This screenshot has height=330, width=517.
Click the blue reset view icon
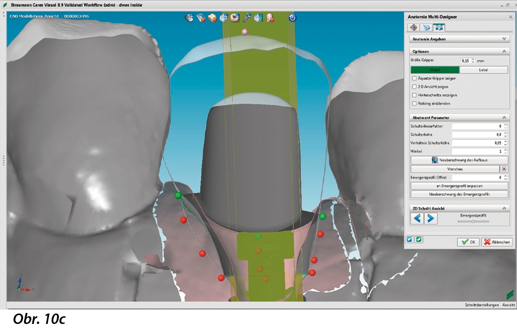292,18
